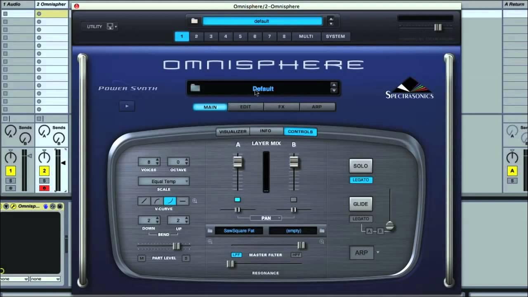
Task: Click glide layer A link icon
Action: click(370, 231)
